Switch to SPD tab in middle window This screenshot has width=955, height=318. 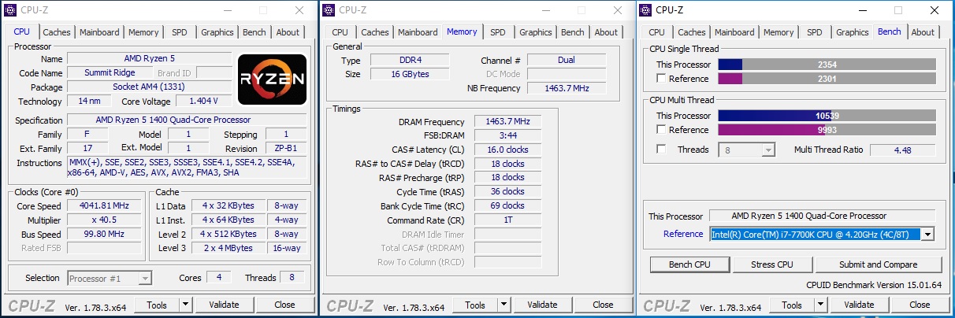pos(497,32)
